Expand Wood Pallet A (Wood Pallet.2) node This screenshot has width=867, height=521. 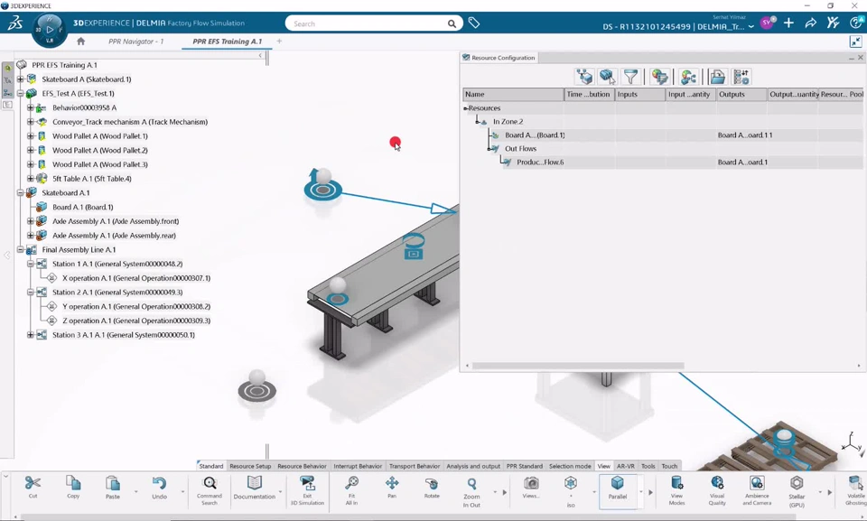[31, 150]
